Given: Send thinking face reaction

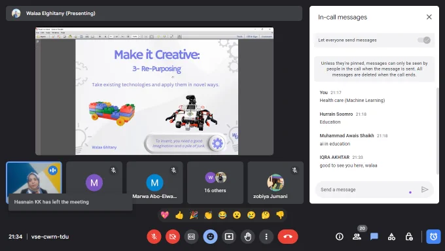Looking at the screenshot, I should (x=266, y=215).
